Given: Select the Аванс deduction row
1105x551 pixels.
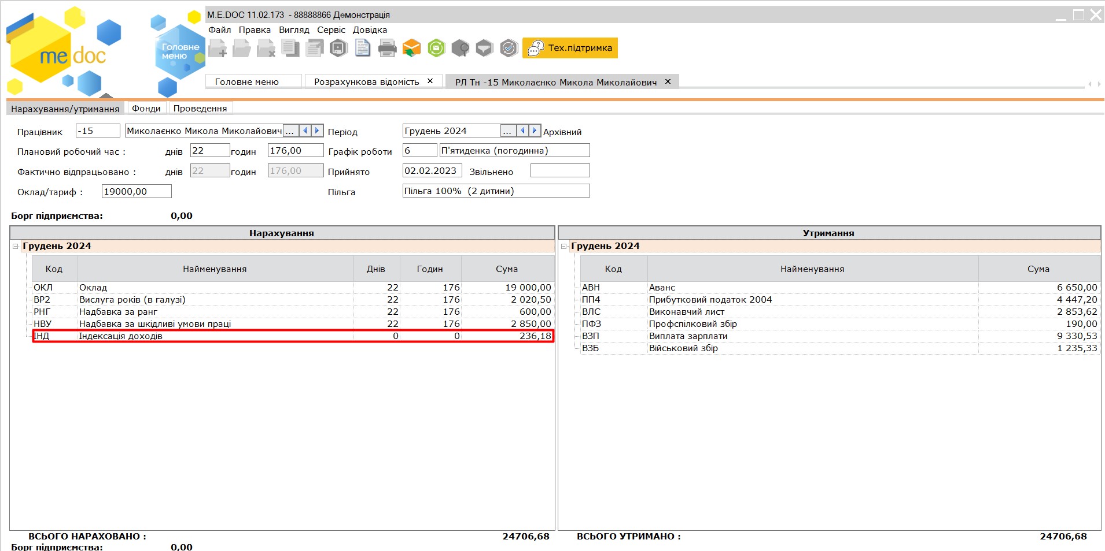Looking at the screenshot, I should [x=841, y=288].
